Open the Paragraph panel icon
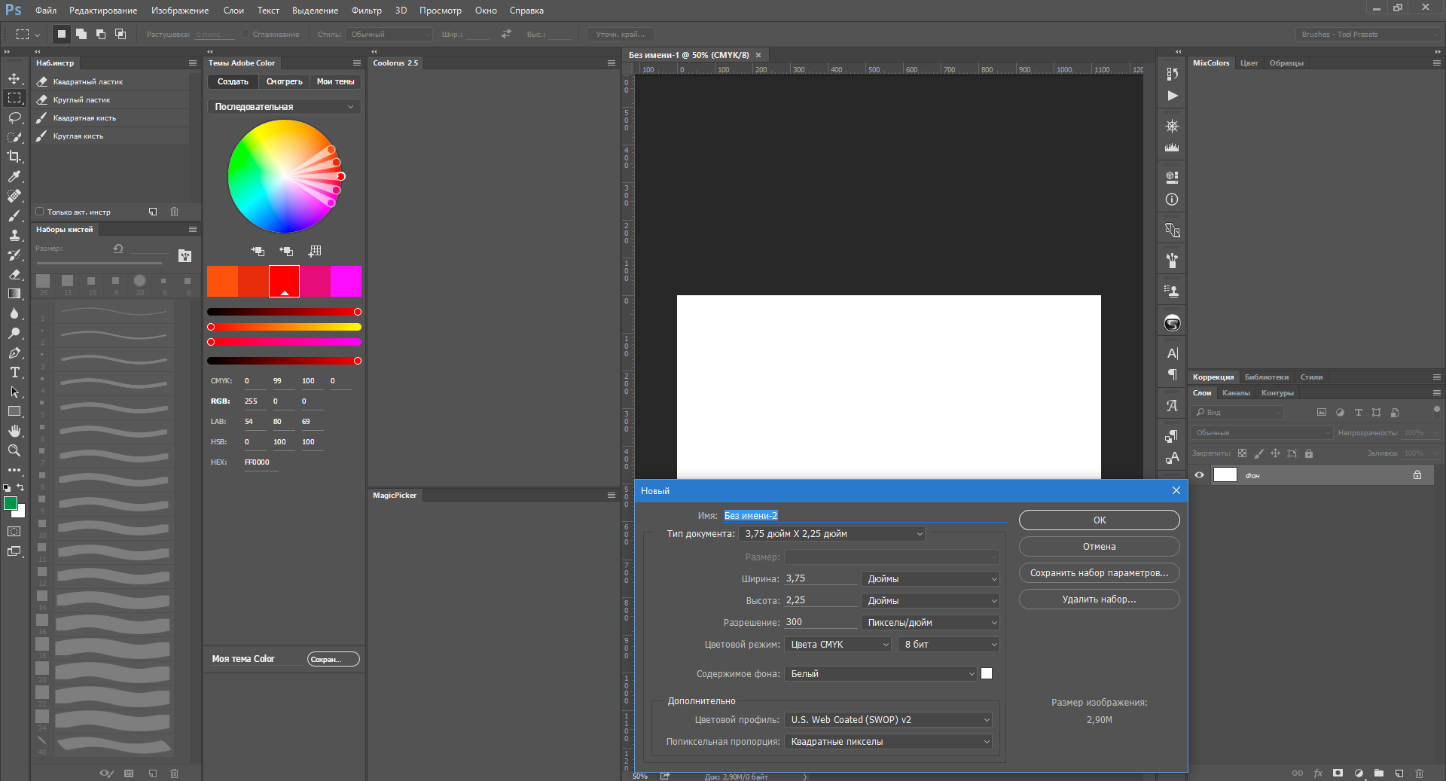Image resolution: width=1446 pixels, height=781 pixels. (1172, 374)
